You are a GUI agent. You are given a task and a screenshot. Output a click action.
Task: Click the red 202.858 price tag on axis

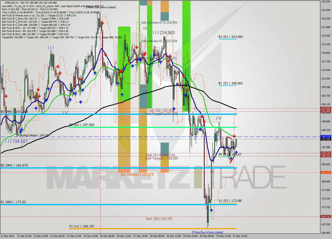pyautogui.click(x=326, y=108)
